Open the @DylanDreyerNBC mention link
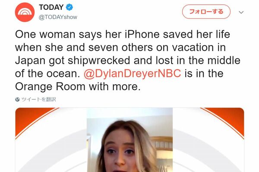 click(x=133, y=74)
